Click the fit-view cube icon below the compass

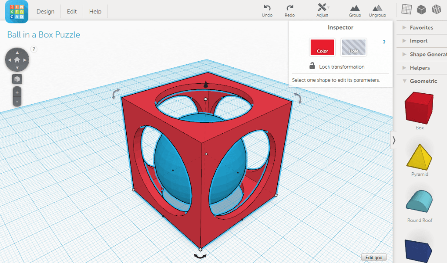(x=17, y=79)
